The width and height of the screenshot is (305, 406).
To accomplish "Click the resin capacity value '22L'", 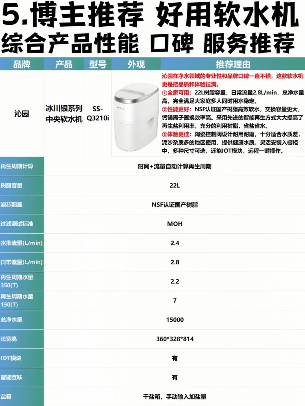I will [x=175, y=185].
